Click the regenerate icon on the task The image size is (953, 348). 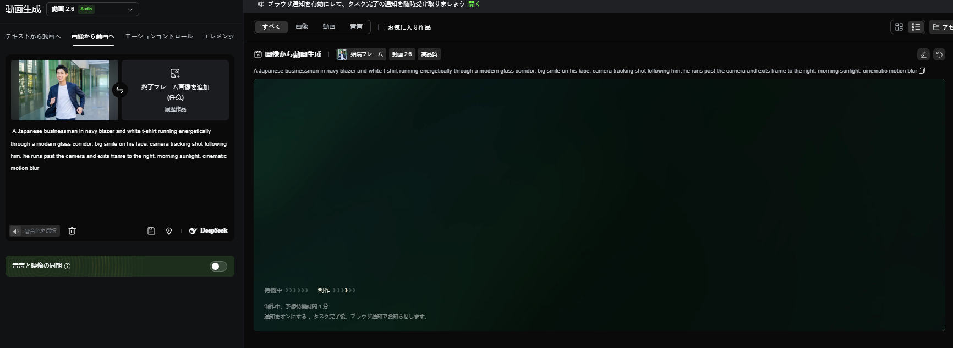click(x=939, y=54)
